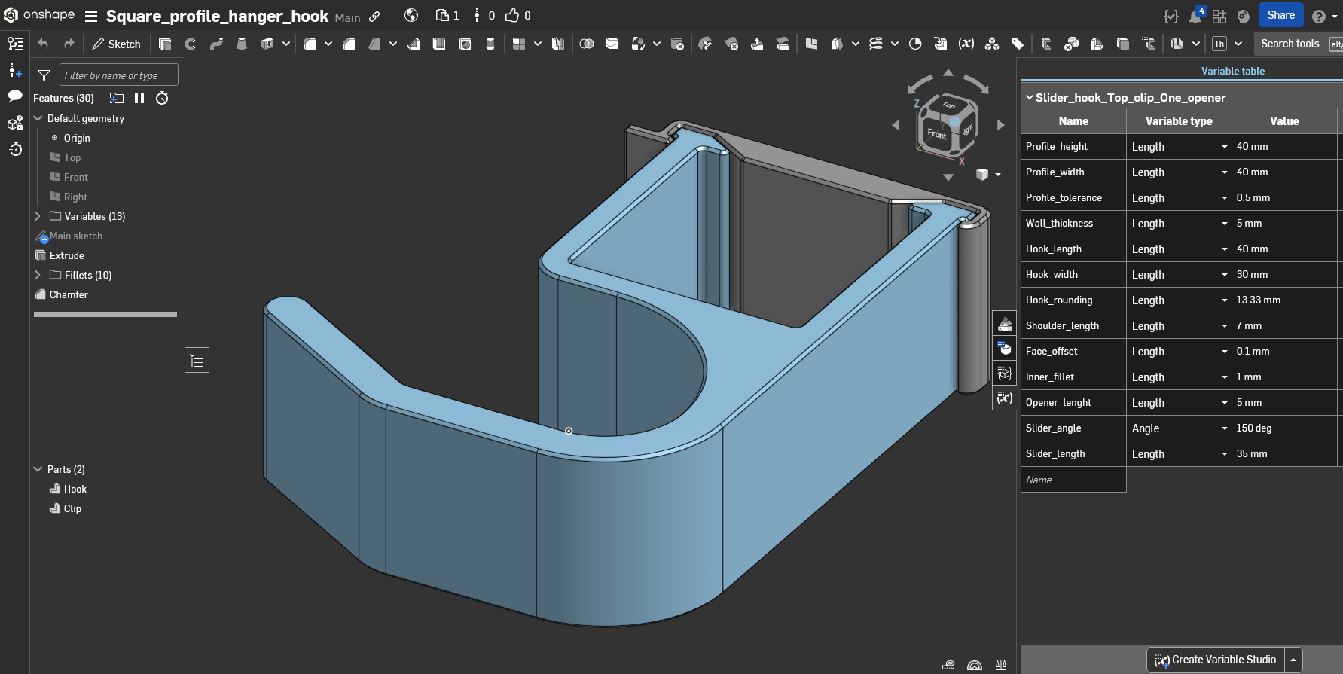Open the Help menu

tap(1324, 16)
